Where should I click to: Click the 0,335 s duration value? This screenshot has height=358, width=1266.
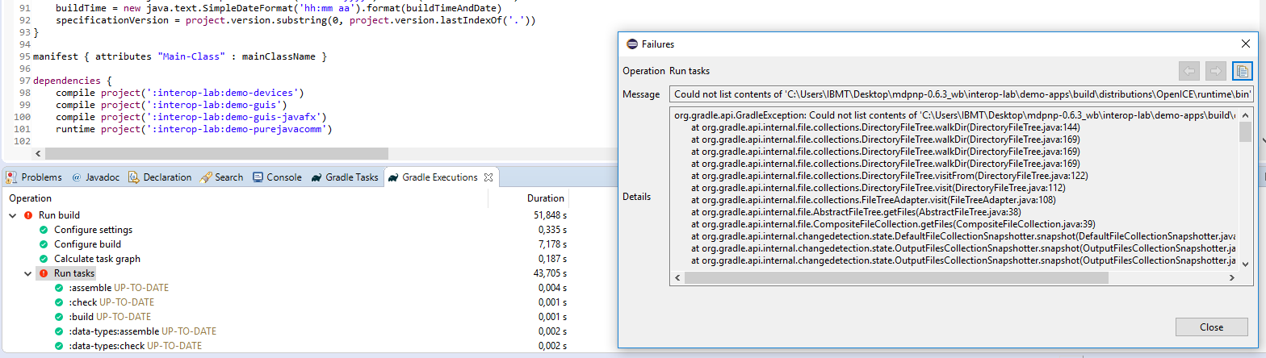[553, 230]
